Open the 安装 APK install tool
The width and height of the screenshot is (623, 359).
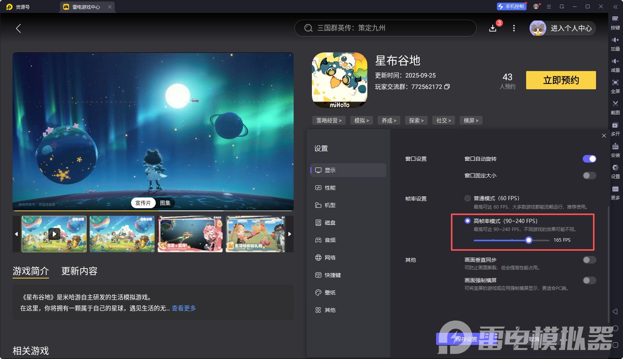click(615, 150)
